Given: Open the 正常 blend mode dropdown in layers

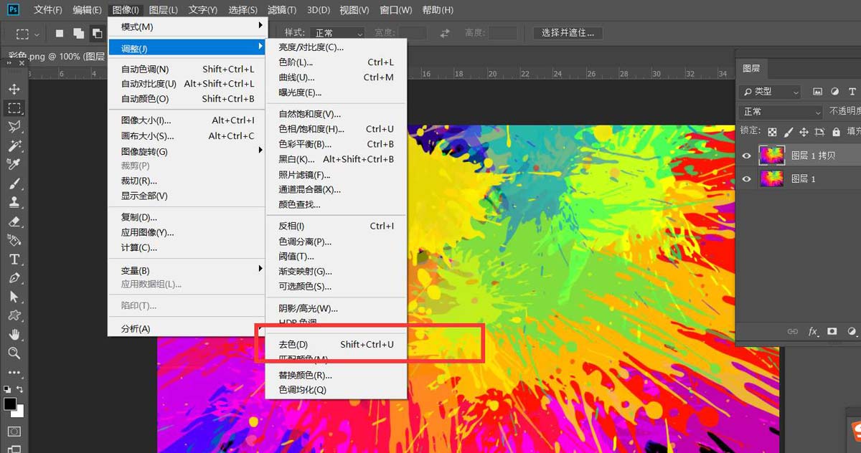Looking at the screenshot, I should (782, 112).
